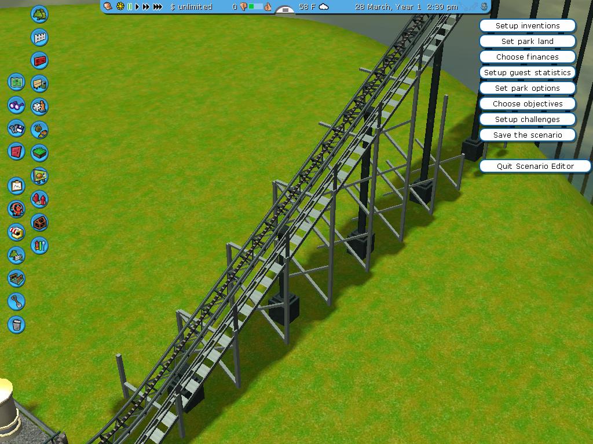Select the red rockets fireworks icon

tap(39, 199)
